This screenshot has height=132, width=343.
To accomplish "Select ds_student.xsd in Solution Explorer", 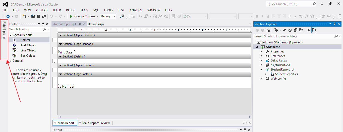I will tap(280, 65).
